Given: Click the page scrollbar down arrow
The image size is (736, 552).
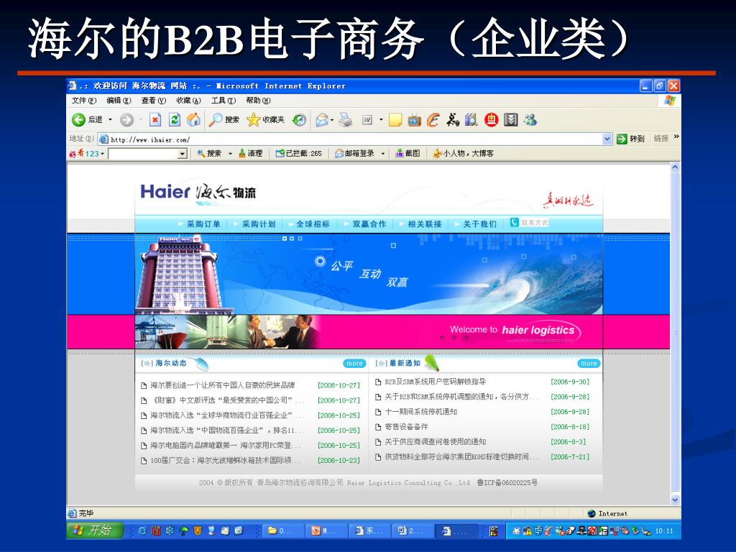Looking at the screenshot, I should tap(675, 500).
